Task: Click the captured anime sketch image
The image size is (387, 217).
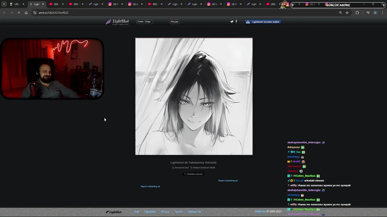Action: click(194, 96)
